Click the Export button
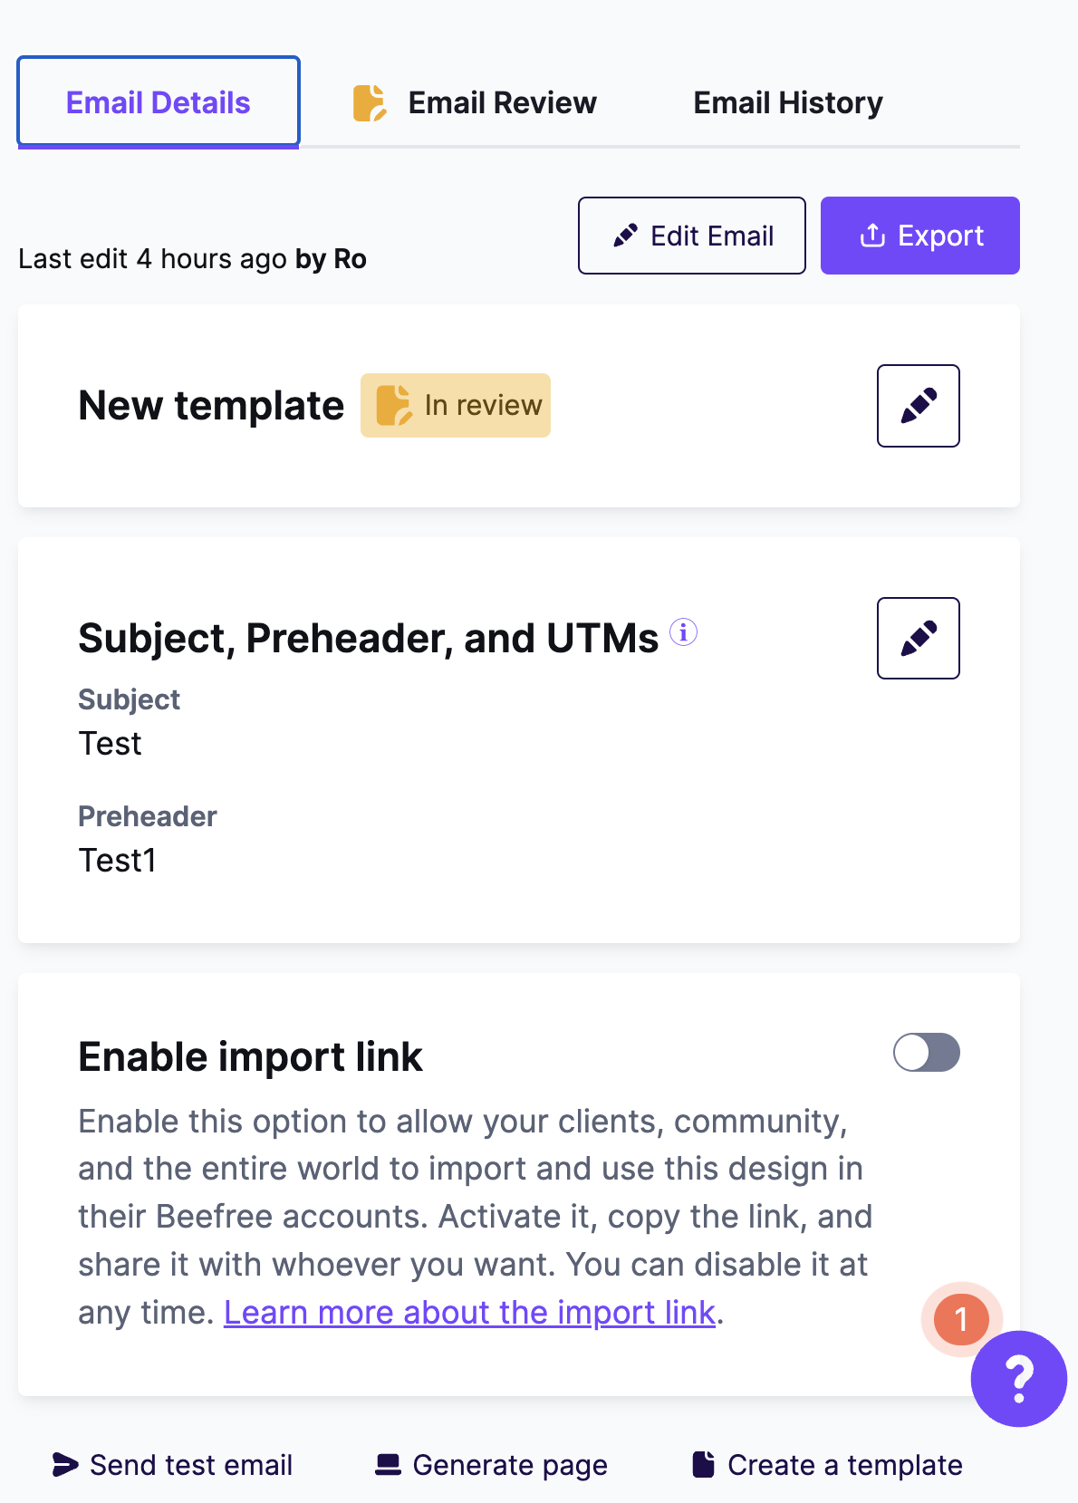1078x1503 pixels. (920, 236)
